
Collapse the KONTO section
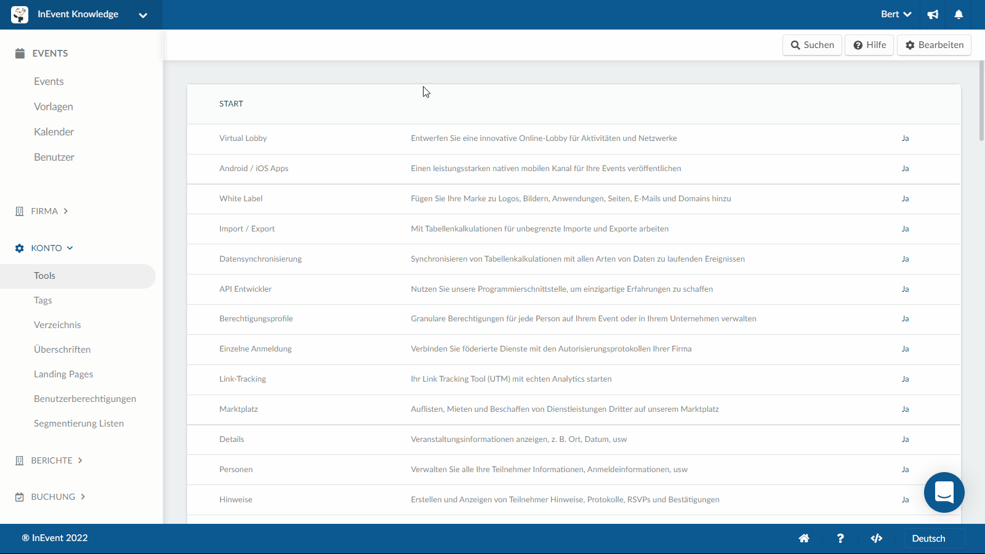click(52, 248)
